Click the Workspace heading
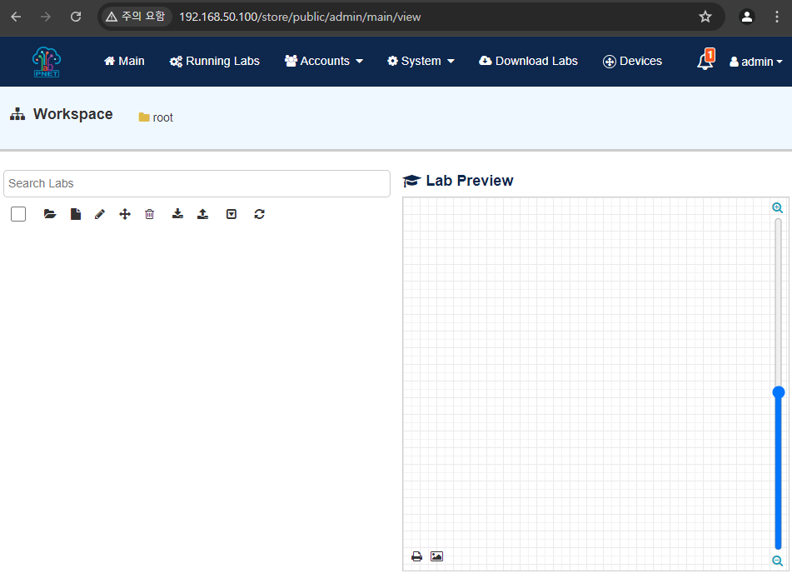 pyautogui.click(x=72, y=114)
